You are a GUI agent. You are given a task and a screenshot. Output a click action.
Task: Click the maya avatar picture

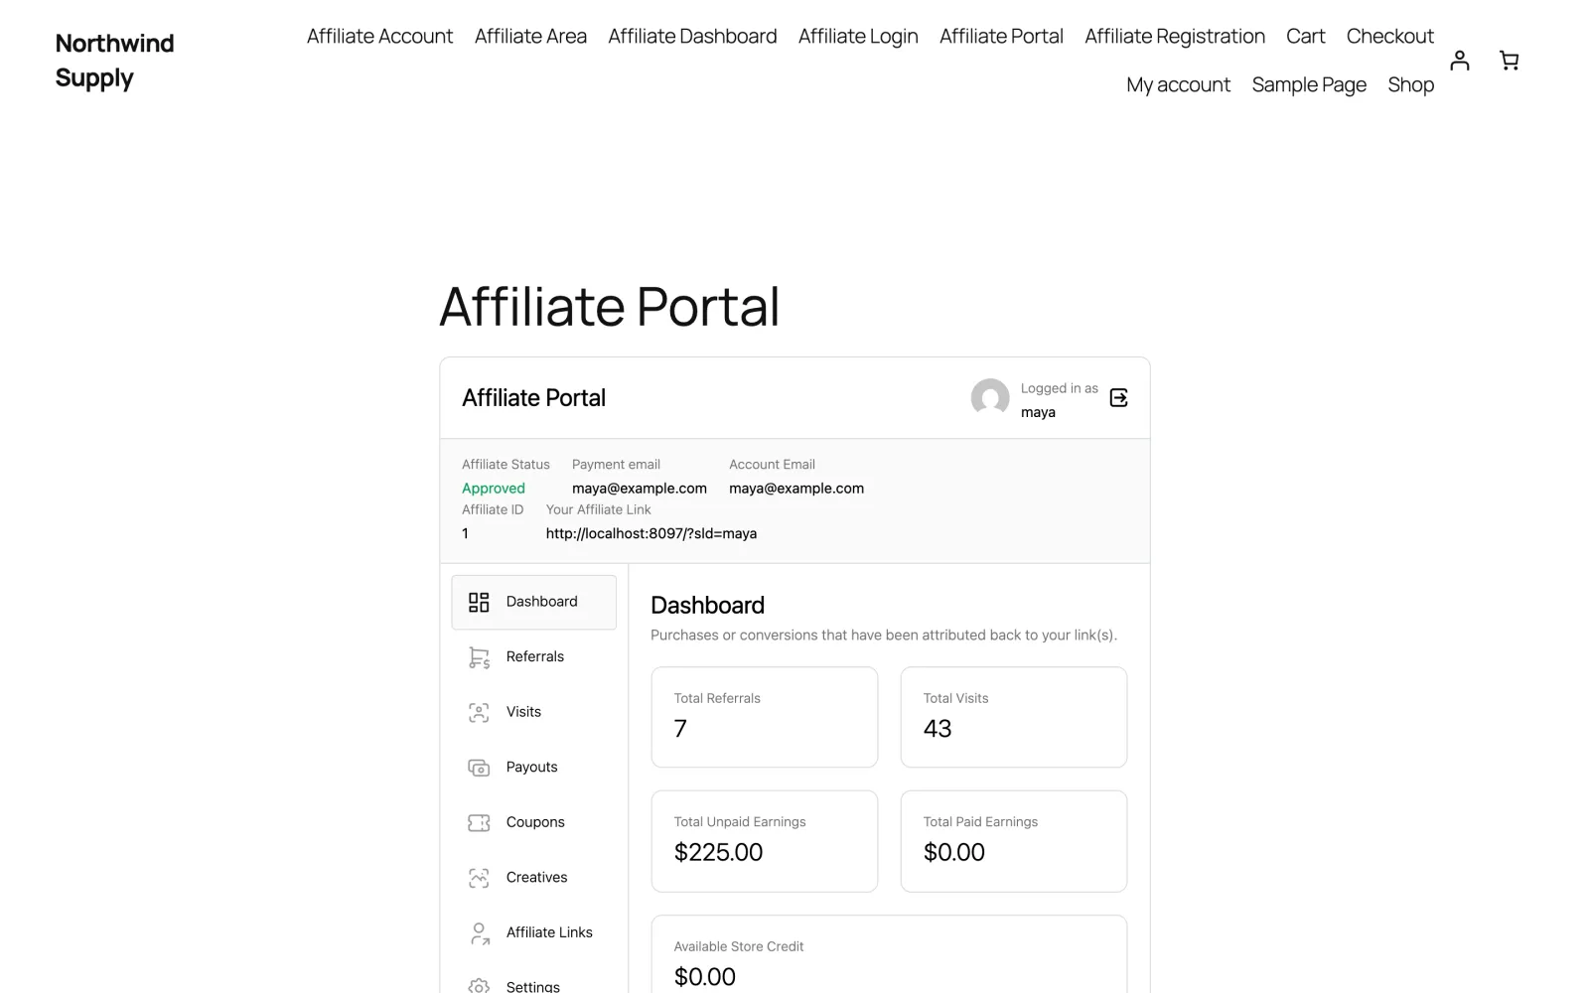pos(990,398)
